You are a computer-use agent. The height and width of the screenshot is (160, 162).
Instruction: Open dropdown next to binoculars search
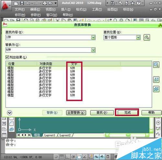(x=116, y=3)
